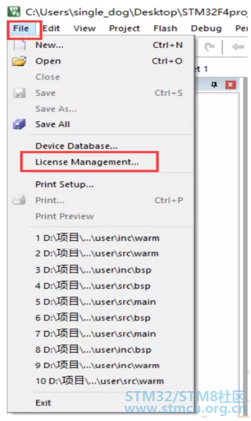Open recent file 1 user\inc\warm
Viewport: 251px width, 421px height.
(97, 238)
